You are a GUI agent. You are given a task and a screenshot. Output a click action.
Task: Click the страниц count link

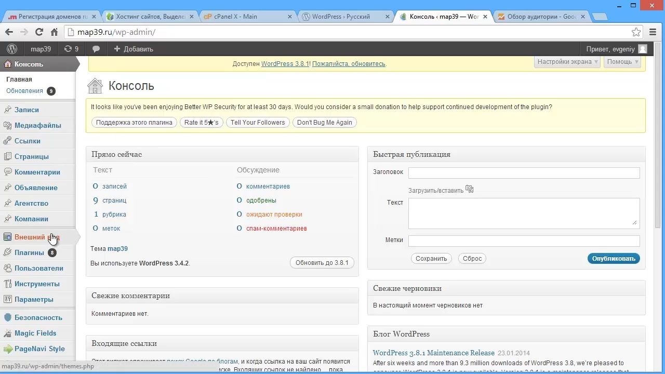tap(114, 201)
